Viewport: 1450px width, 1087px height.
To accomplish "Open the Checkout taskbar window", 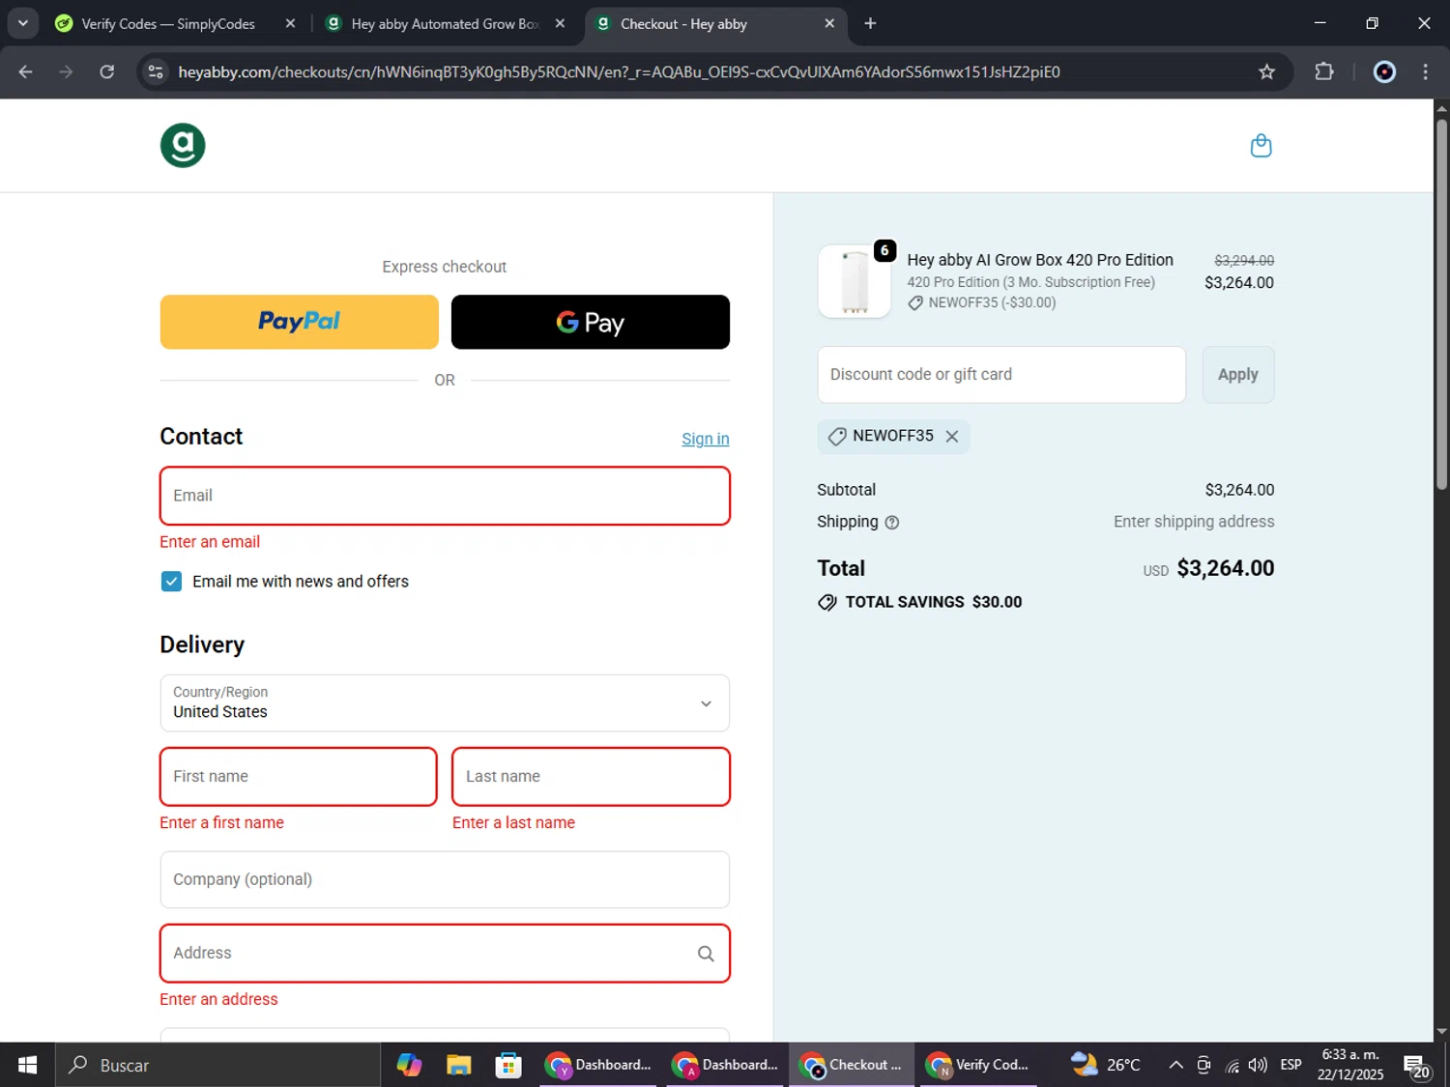I will (x=852, y=1065).
